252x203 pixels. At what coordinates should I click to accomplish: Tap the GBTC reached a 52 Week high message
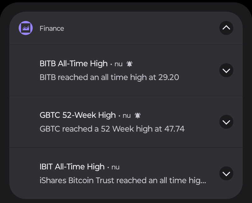(112, 129)
